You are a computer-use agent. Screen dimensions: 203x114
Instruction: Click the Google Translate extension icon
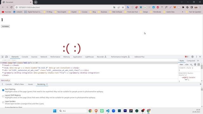click(128, 7)
